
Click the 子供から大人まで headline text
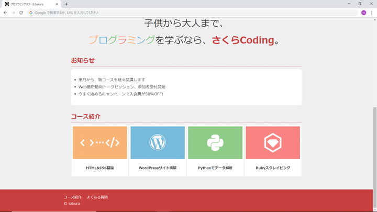coord(184,24)
